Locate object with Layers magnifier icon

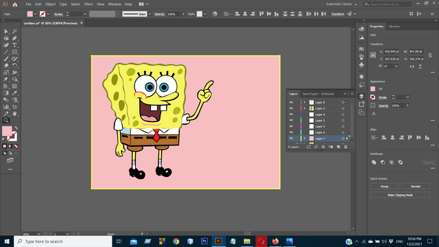[x=316, y=147]
